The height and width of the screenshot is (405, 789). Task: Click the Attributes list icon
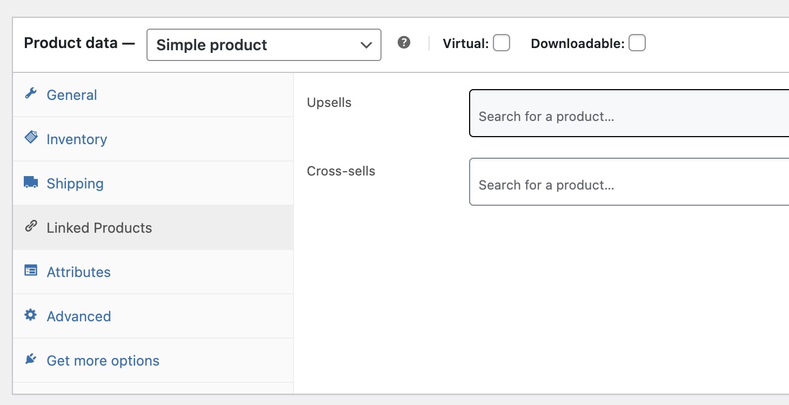click(31, 271)
